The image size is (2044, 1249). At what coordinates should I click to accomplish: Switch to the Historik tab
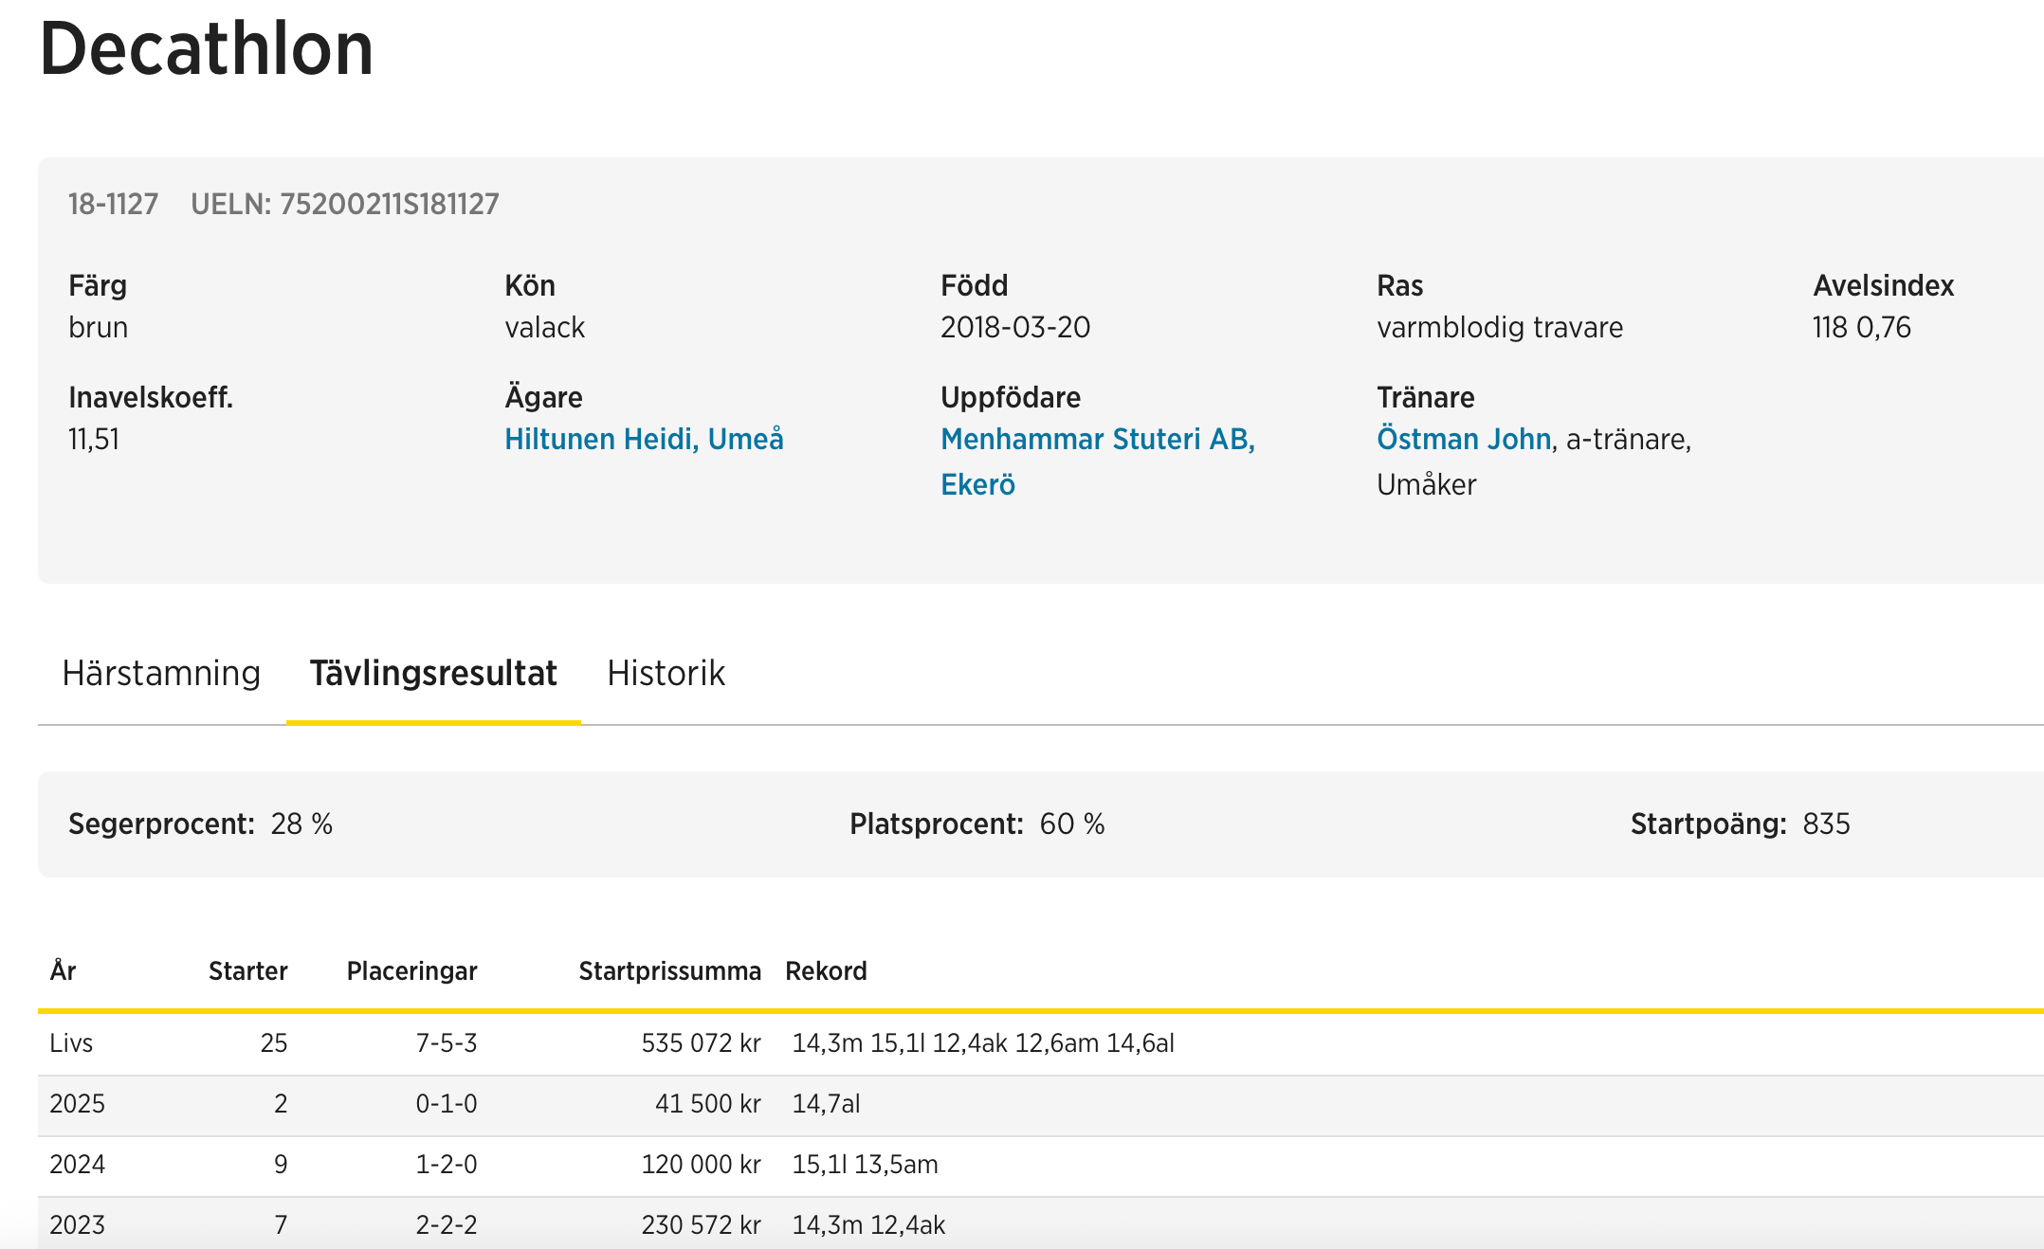pos(666,674)
